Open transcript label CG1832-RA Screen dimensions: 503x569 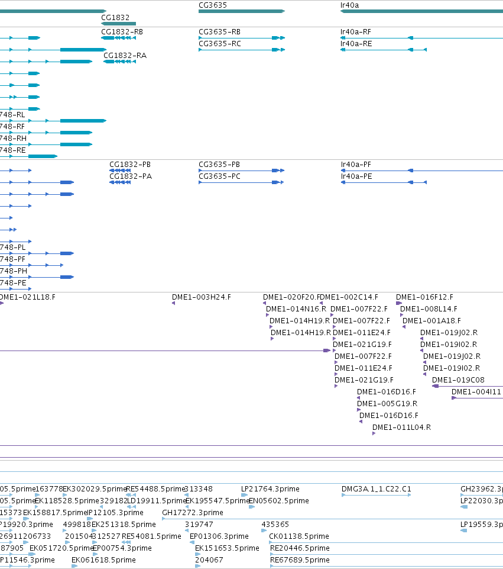125,56
